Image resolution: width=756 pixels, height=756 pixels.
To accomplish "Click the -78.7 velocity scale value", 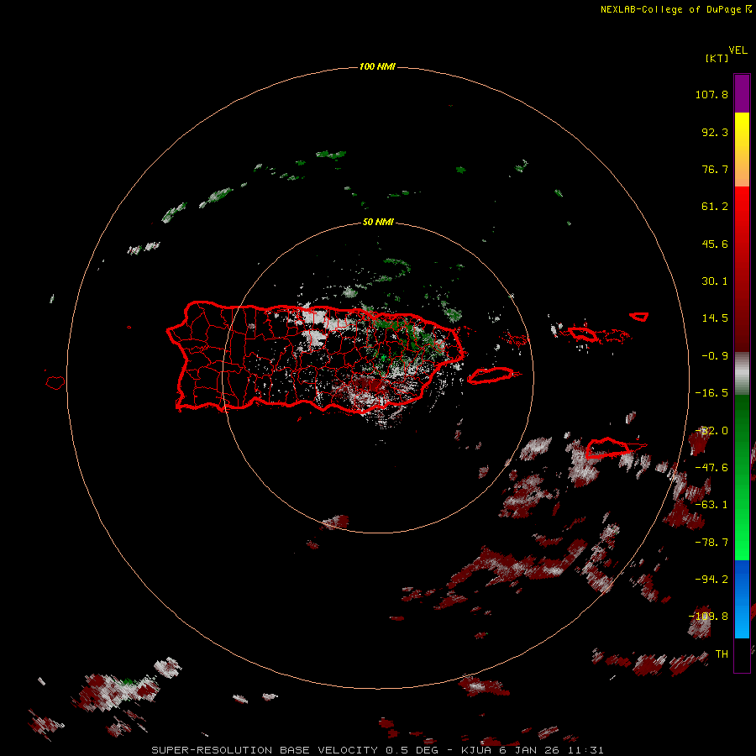I will click(711, 543).
